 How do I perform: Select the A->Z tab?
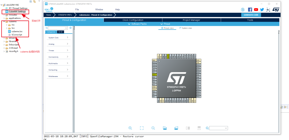tap(60, 32)
